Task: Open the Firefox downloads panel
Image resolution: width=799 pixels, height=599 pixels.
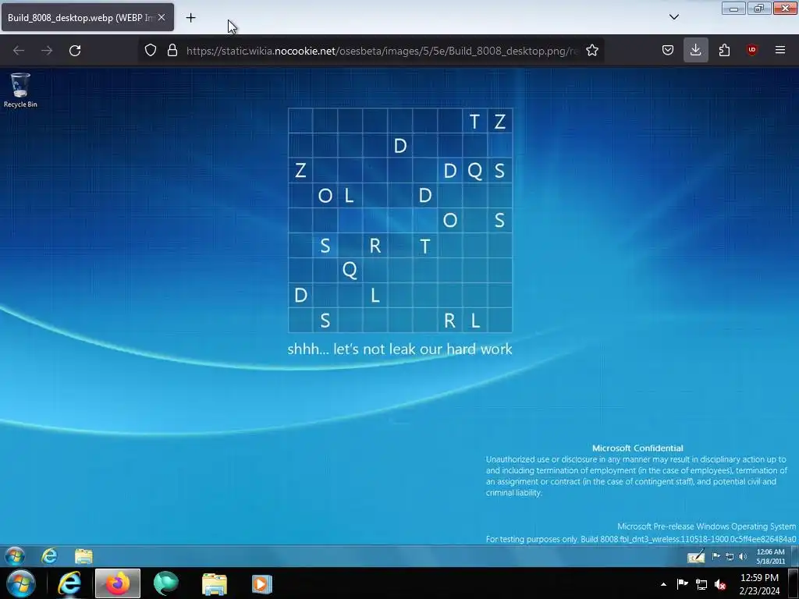Action: pyautogui.click(x=695, y=50)
